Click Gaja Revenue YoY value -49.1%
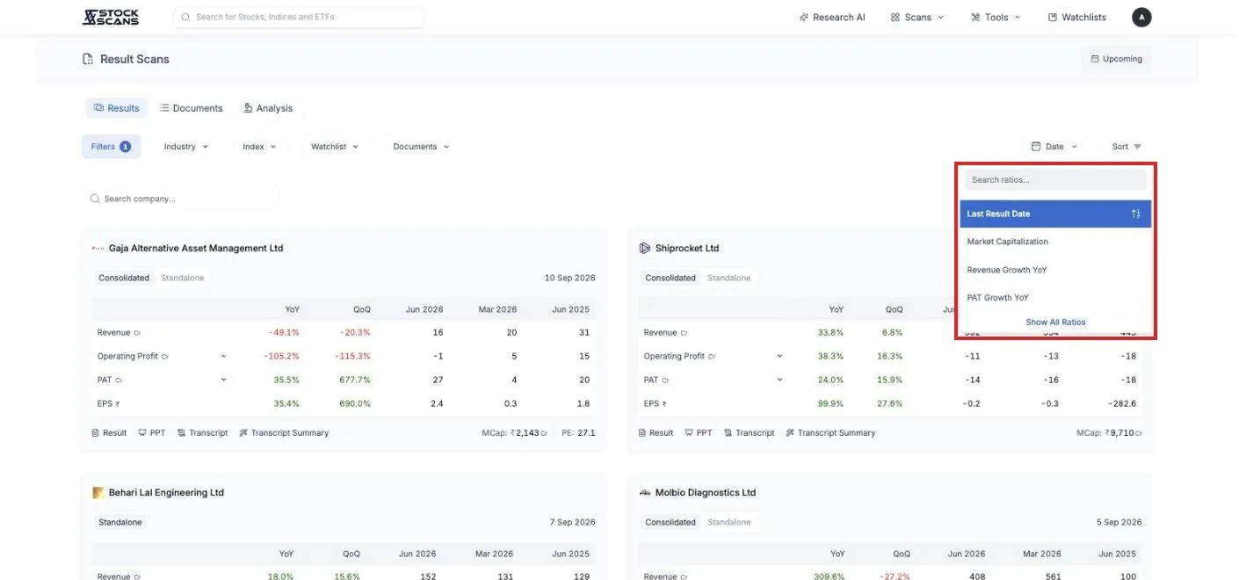The height and width of the screenshot is (580, 1239). tap(284, 333)
